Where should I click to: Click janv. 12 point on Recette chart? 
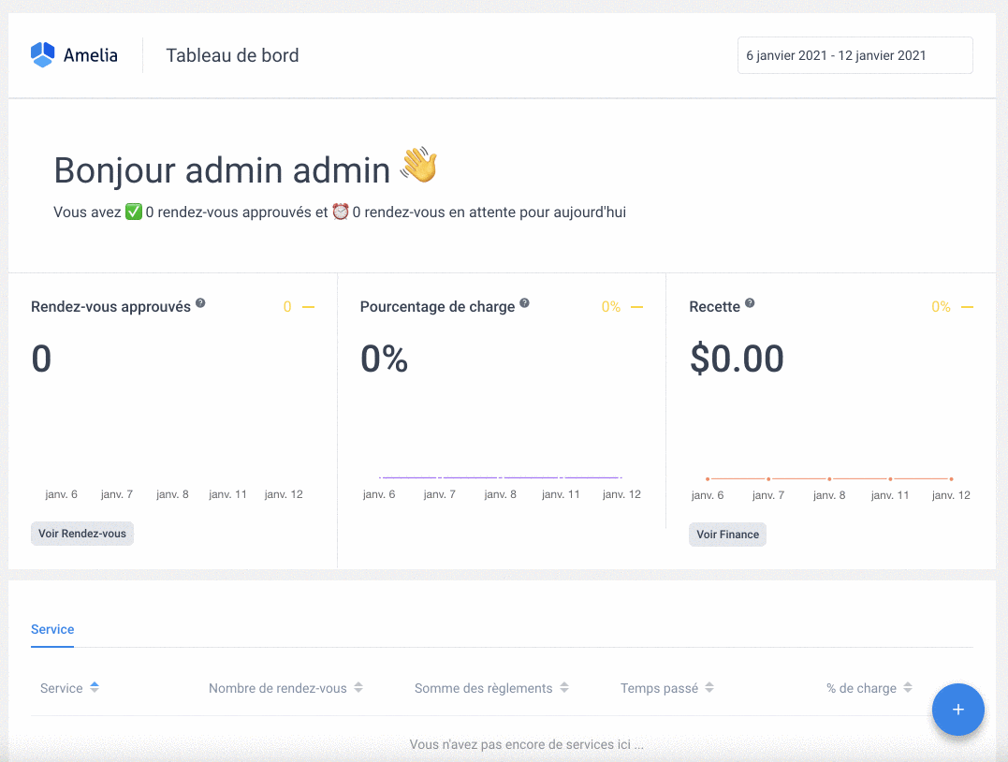click(x=951, y=479)
